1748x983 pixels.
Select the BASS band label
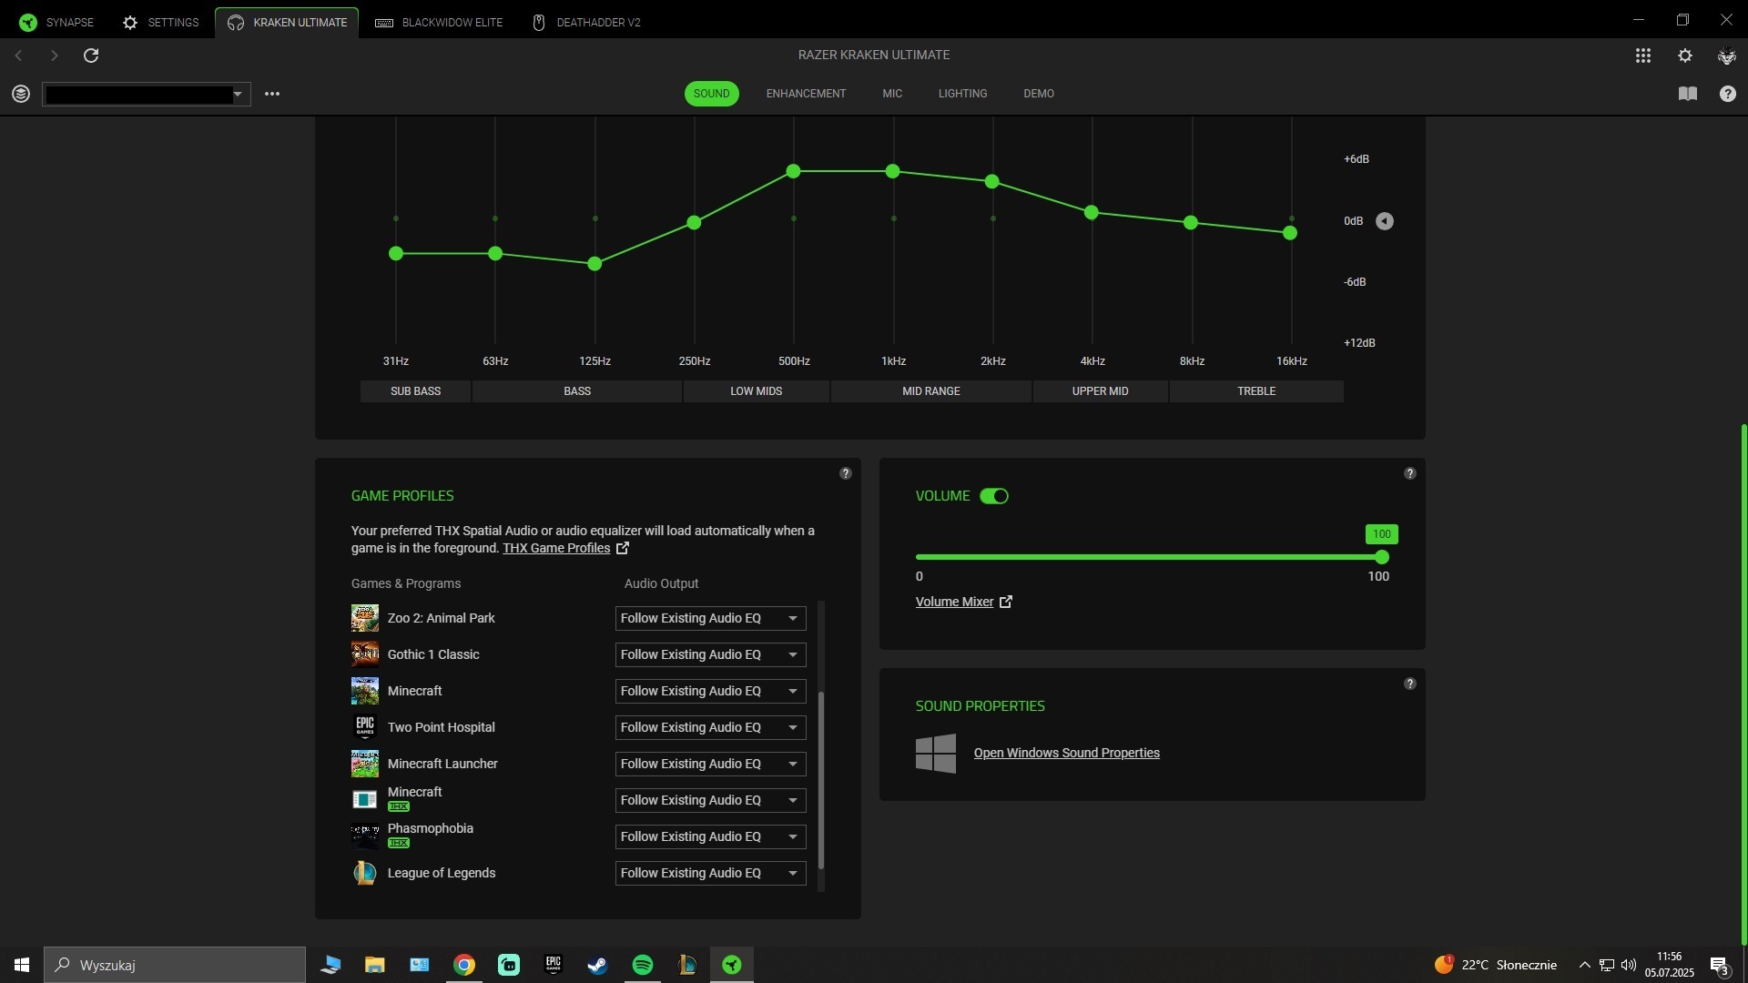click(x=577, y=391)
